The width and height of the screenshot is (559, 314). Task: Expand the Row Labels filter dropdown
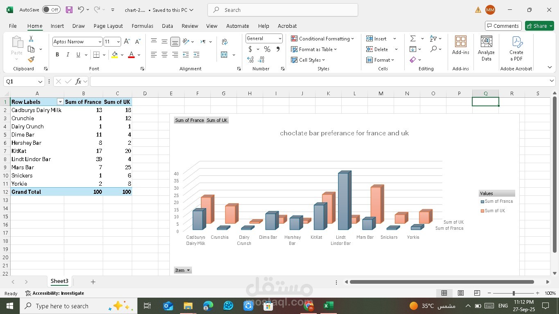click(60, 102)
